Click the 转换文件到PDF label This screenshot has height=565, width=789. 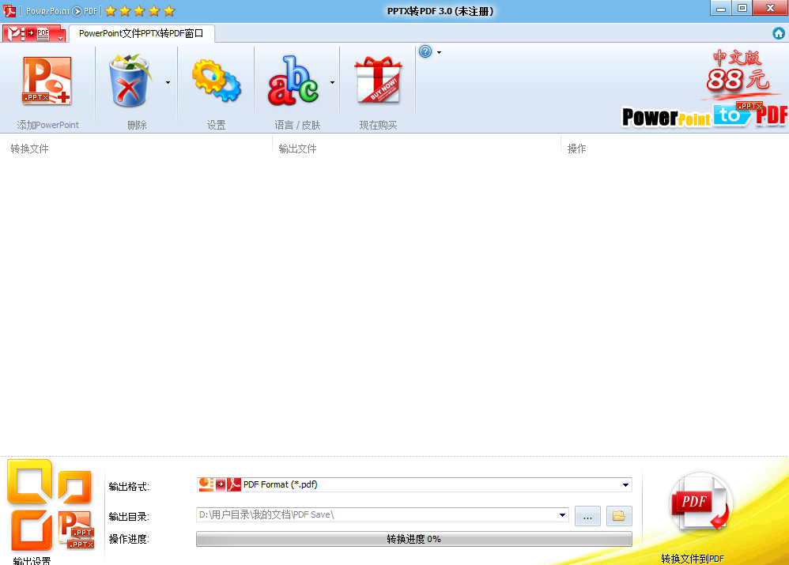[x=693, y=559]
